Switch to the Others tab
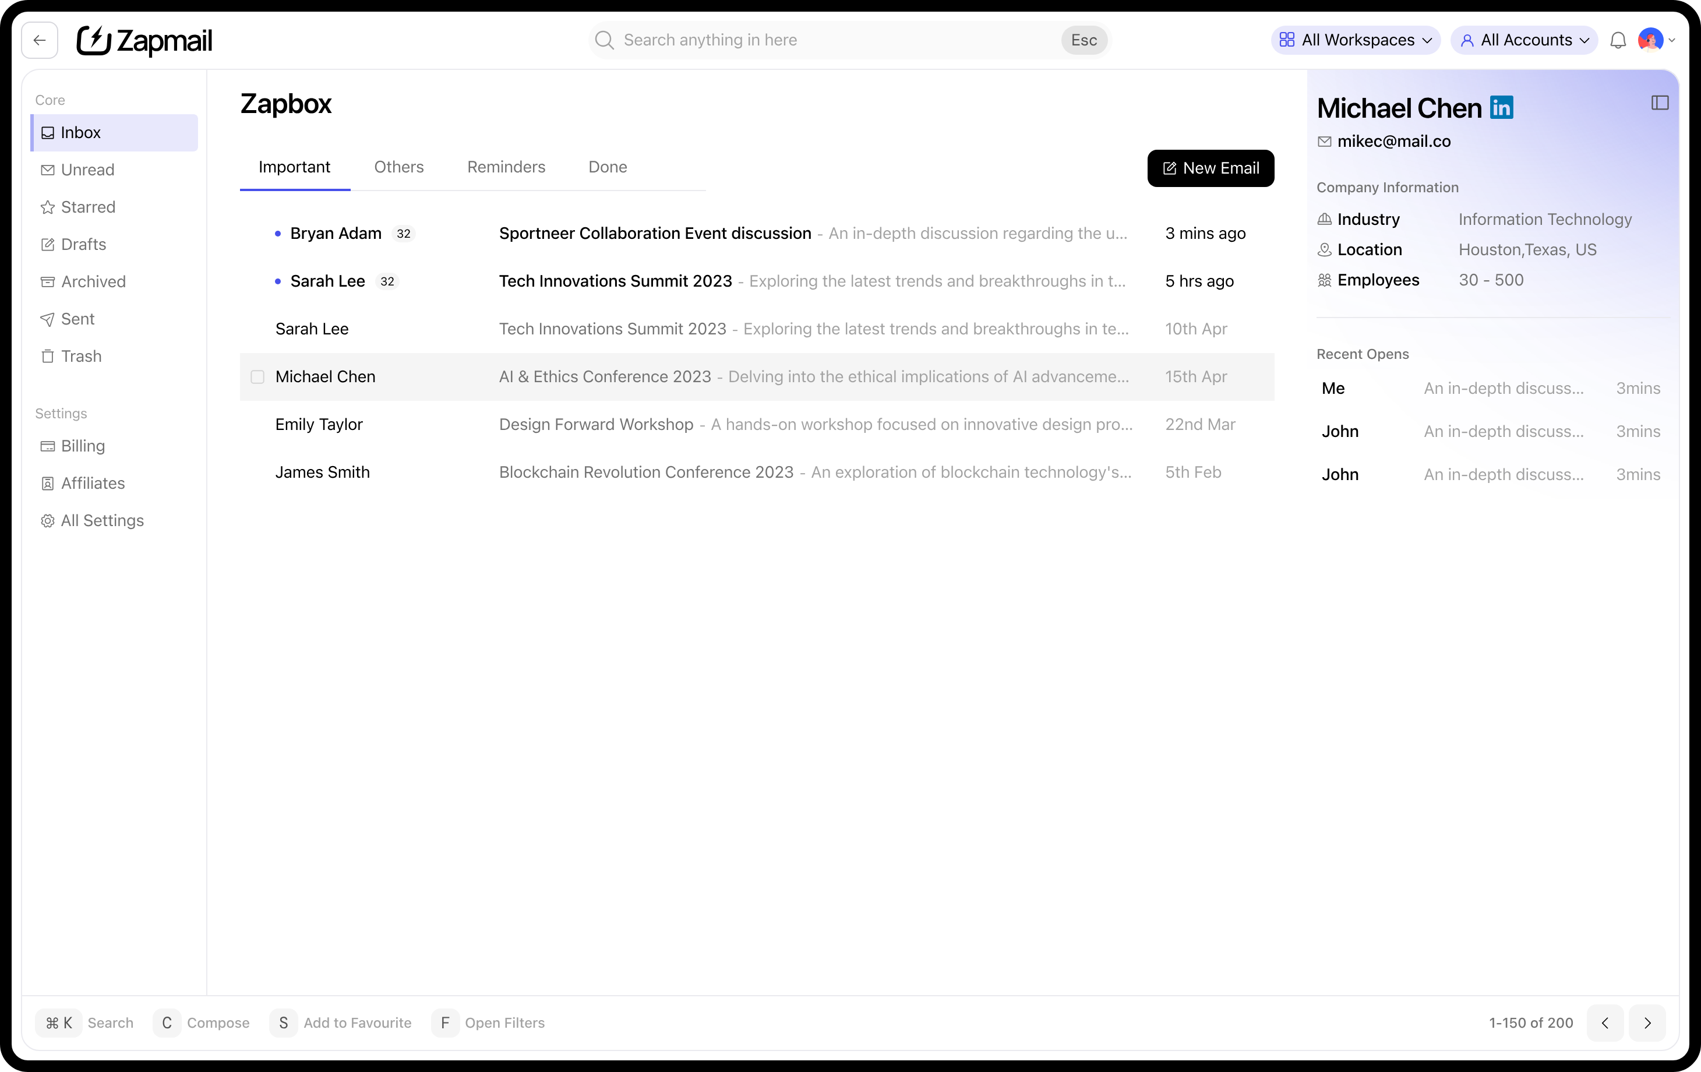The image size is (1701, 1072). 399,167
